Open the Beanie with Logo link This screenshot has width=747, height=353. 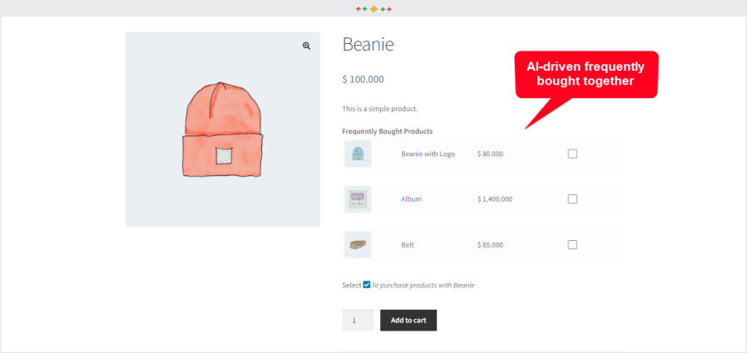428,154
